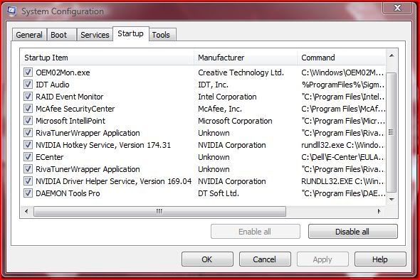Switch to the General tab
The image size is (420, 280).
click(x=29, y=35)
